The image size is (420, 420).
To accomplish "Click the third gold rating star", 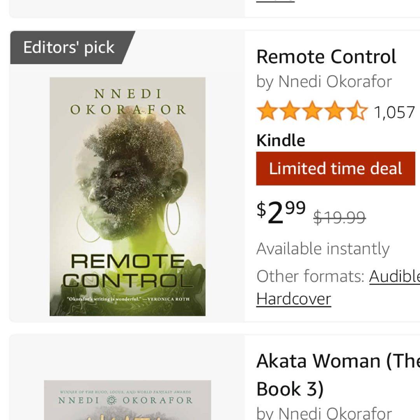I will coord(312,111).
